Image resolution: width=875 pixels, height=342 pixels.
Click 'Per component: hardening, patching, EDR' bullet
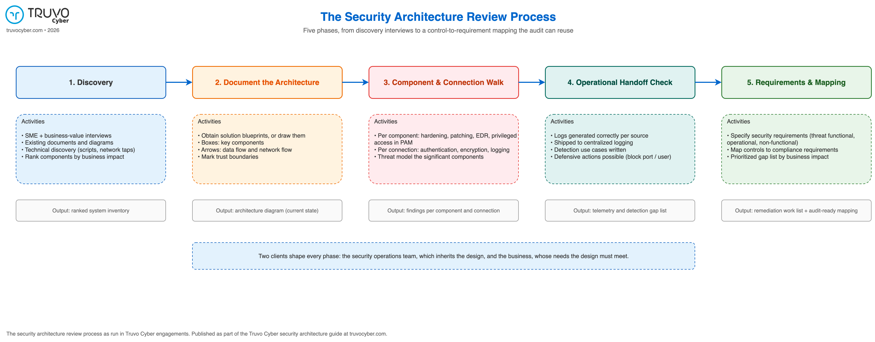445,139
